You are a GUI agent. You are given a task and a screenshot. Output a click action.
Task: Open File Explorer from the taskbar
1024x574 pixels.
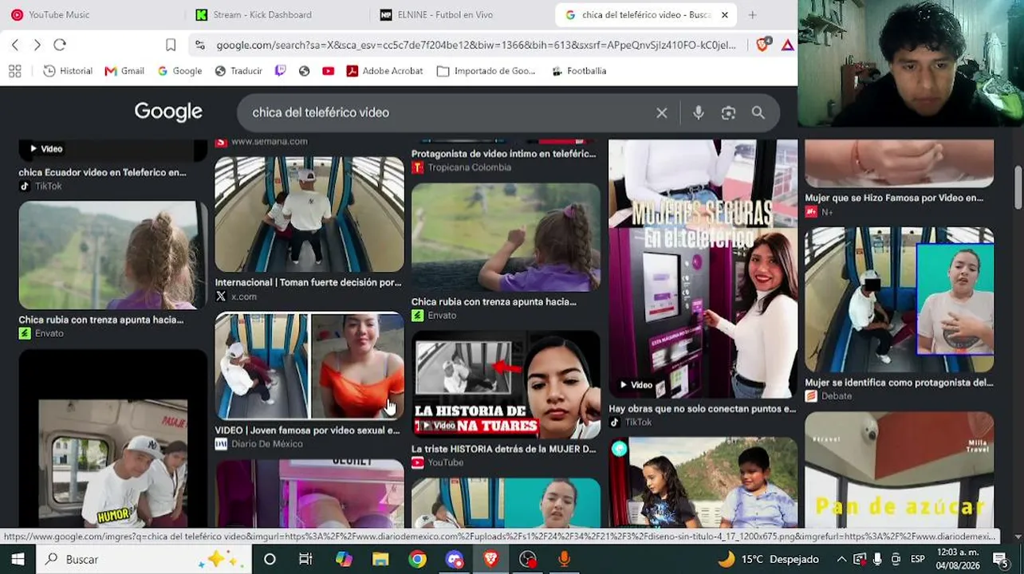pos(380,559)
